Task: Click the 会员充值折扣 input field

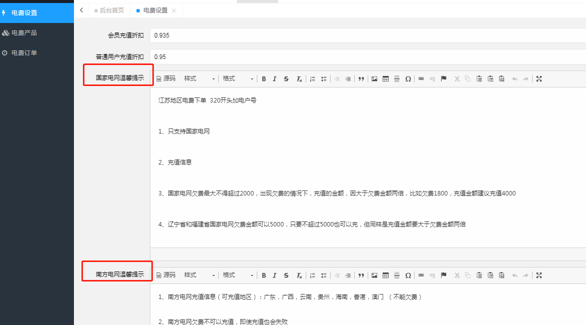Action: 368,35
